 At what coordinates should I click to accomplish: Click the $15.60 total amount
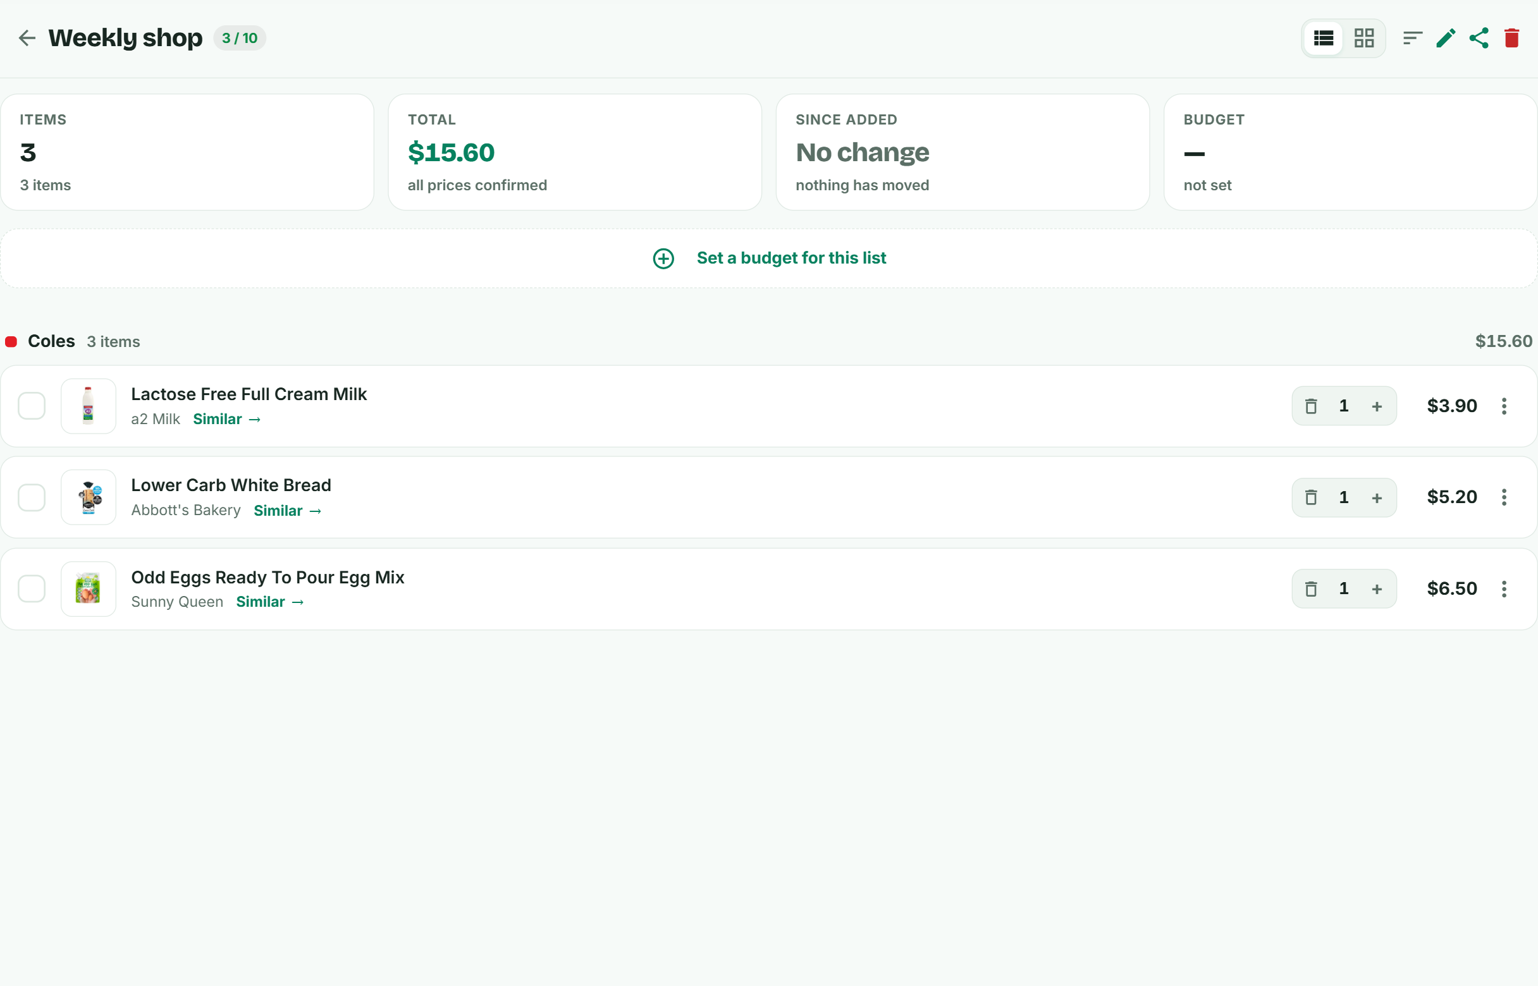(451, 152)
